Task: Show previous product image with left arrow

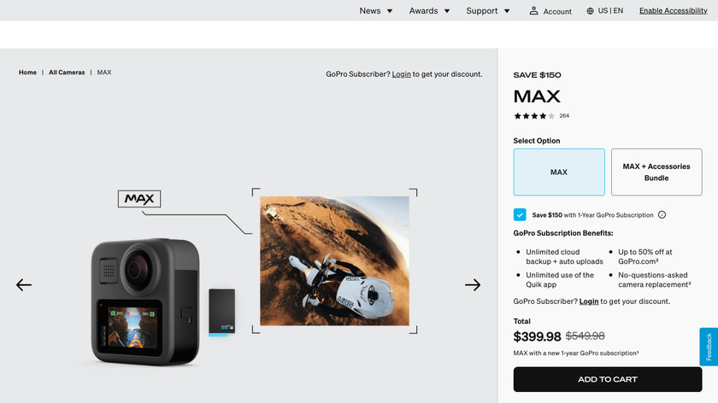Action: pyautogui.click(x=24, y=285)
